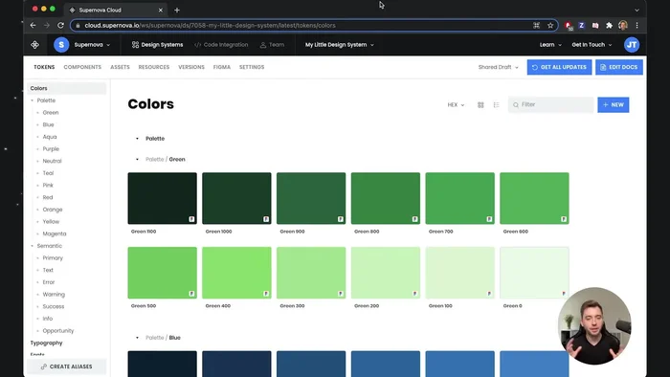Click the install app icon in address bar

tap(536, 25)
